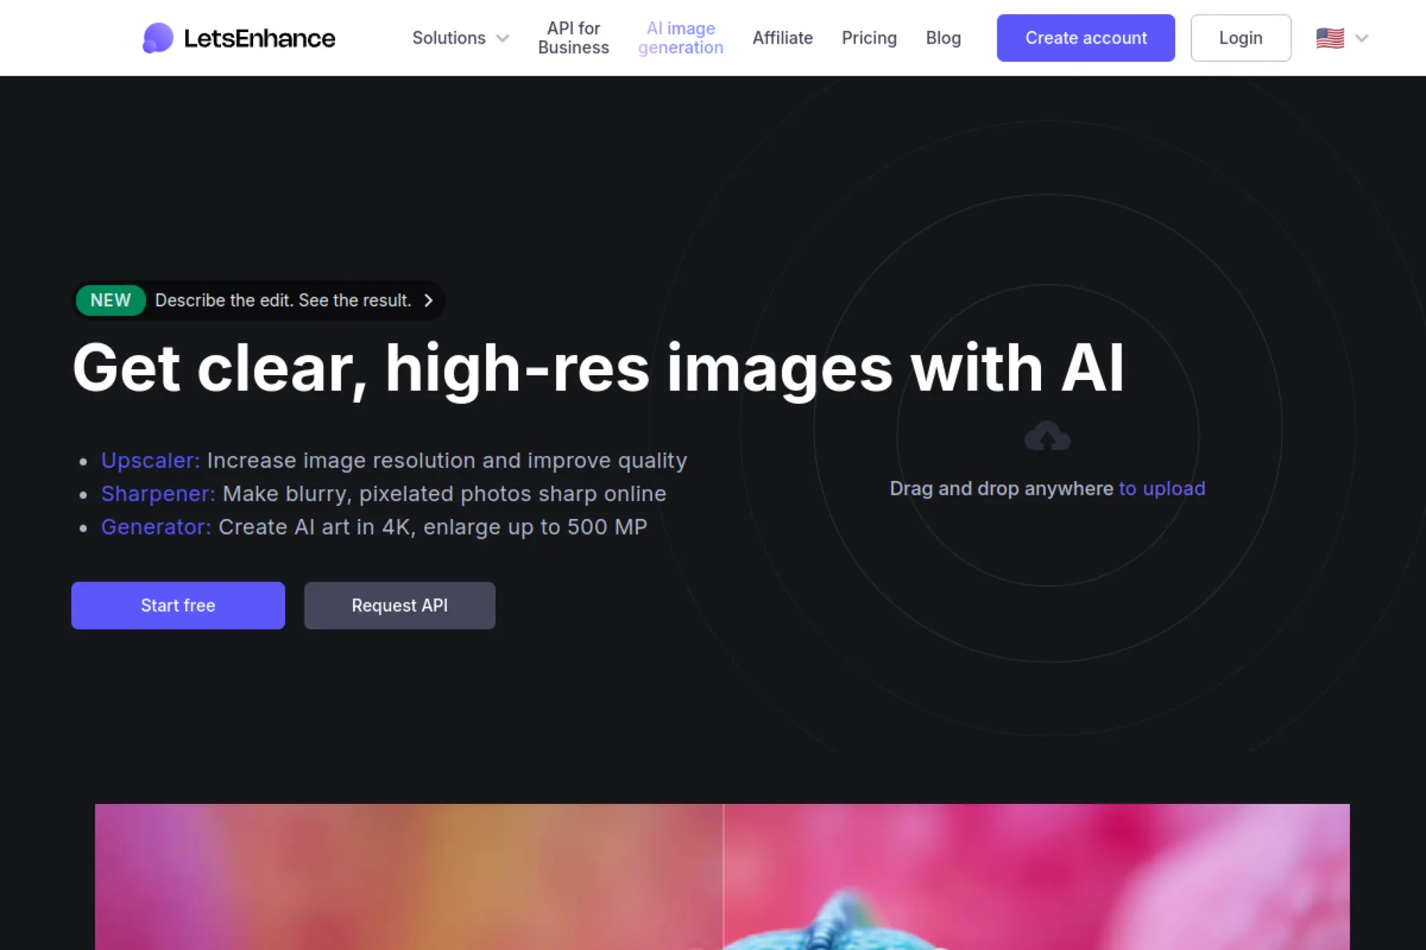The height and width of the screenshot is (950, 1426).
Task: Open the Solutions menu
Action: click(449, 38)
